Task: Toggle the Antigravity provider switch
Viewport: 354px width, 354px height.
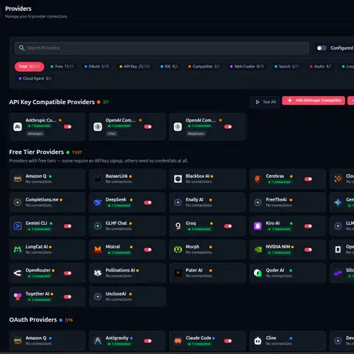Action: point(148,341)
